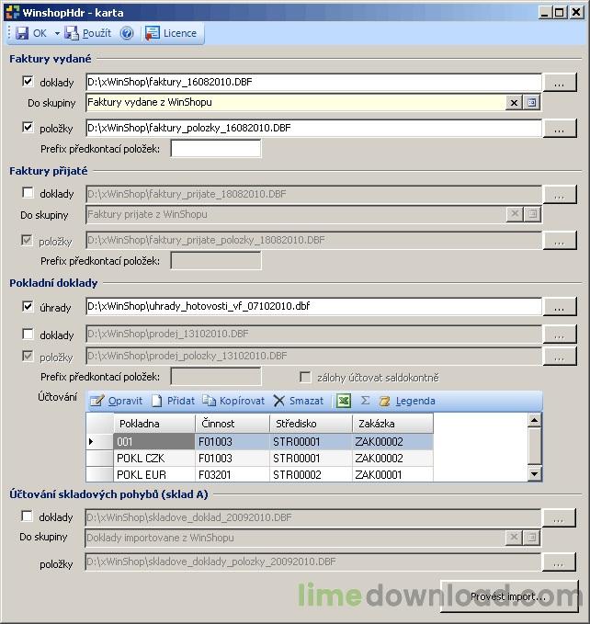The height and width of the screenshot is (624, 590).
Task: Click the grid scrollbar down arrow
Action: click(534, 474)
